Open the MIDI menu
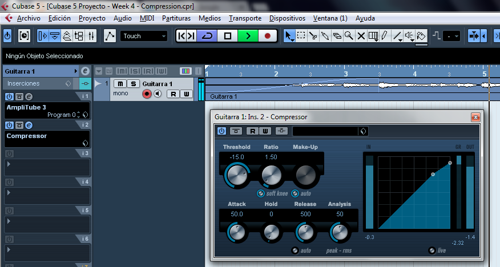This screenshot has width=500, height=267. (147, 18)
